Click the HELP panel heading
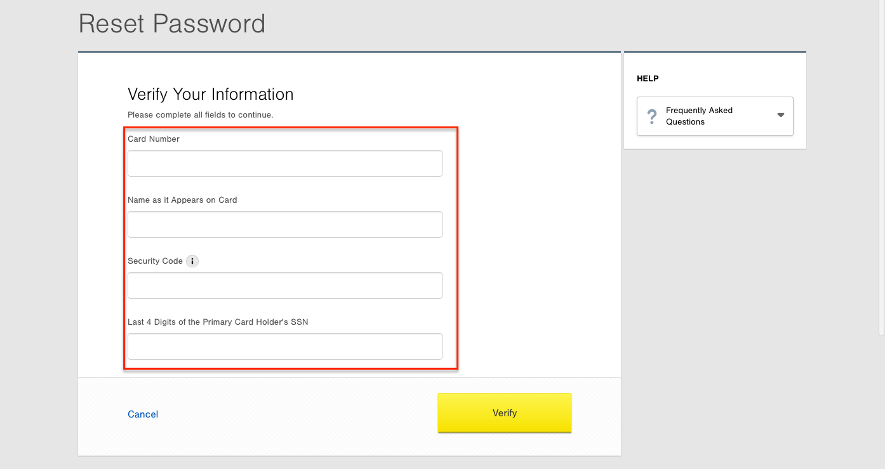 tap(648, 79)
